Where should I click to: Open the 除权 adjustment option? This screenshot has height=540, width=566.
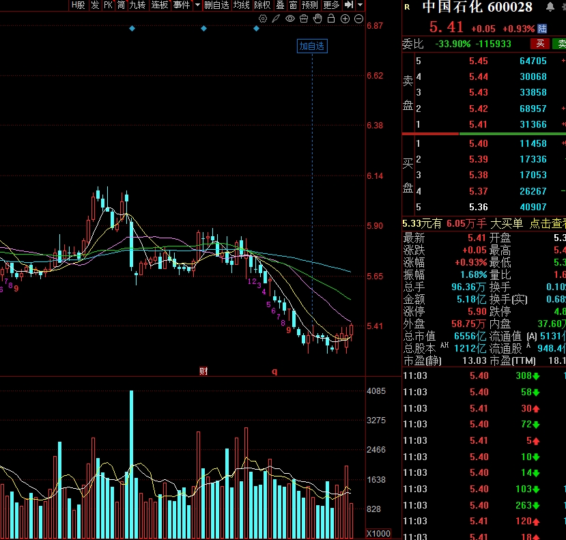(262, 5)
